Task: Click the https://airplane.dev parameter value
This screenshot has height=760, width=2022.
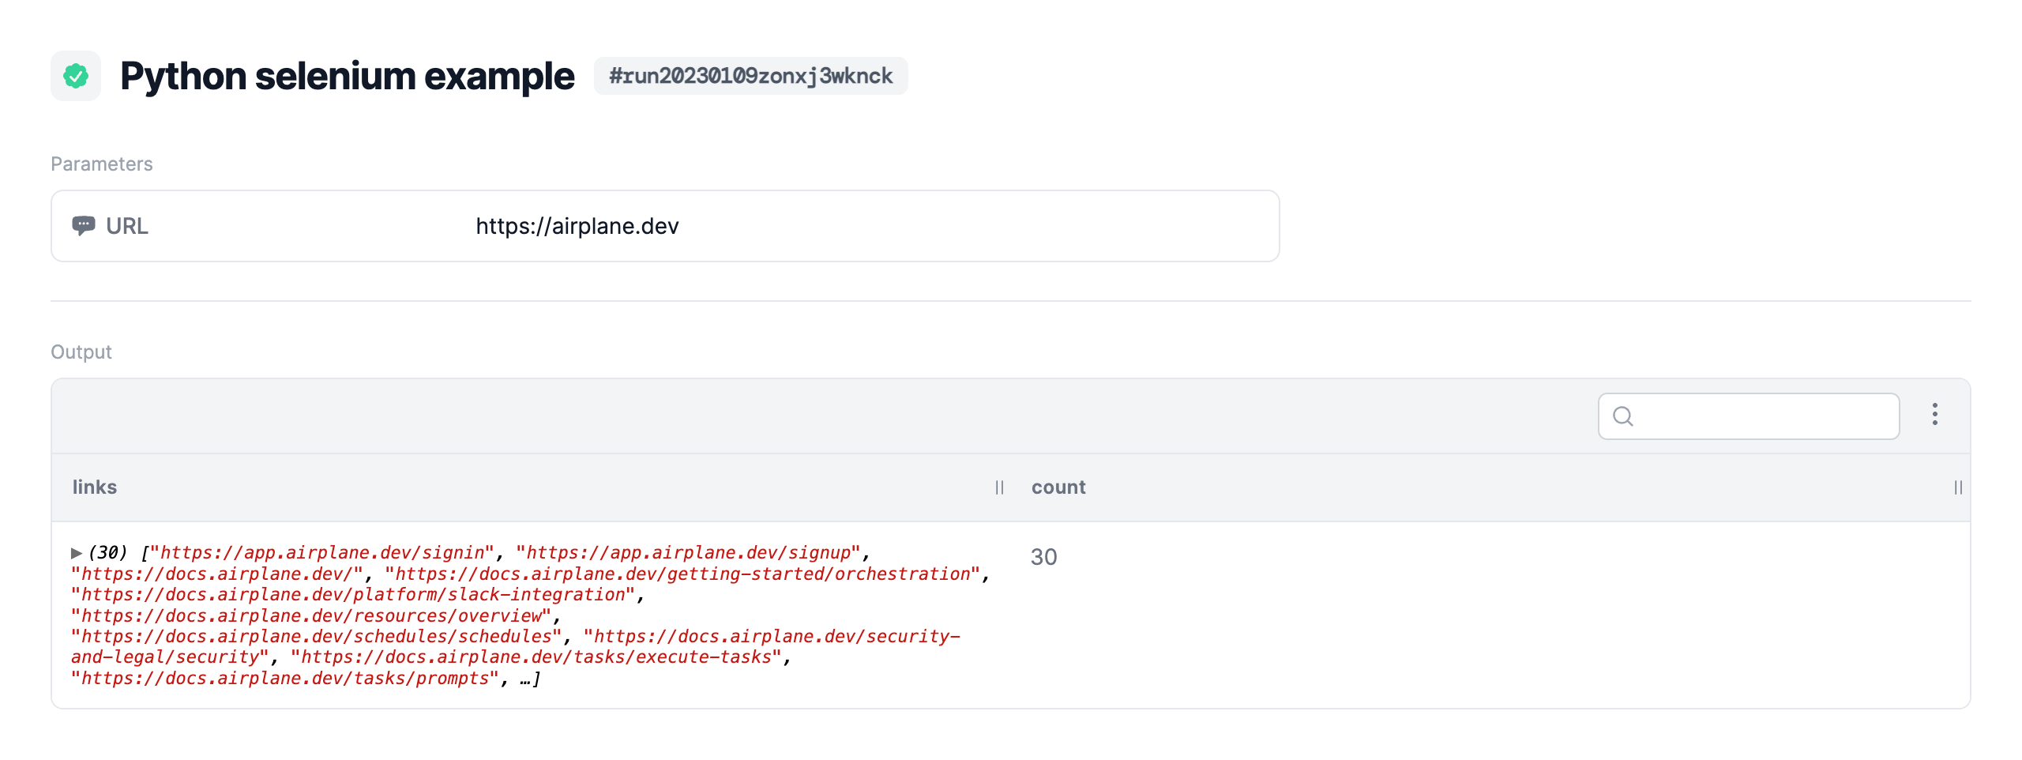Action: coord(577,226)
